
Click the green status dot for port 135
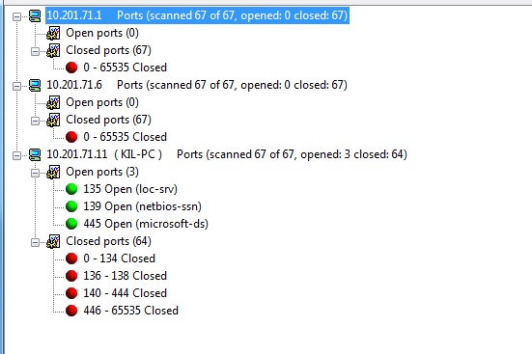point(71,189)
